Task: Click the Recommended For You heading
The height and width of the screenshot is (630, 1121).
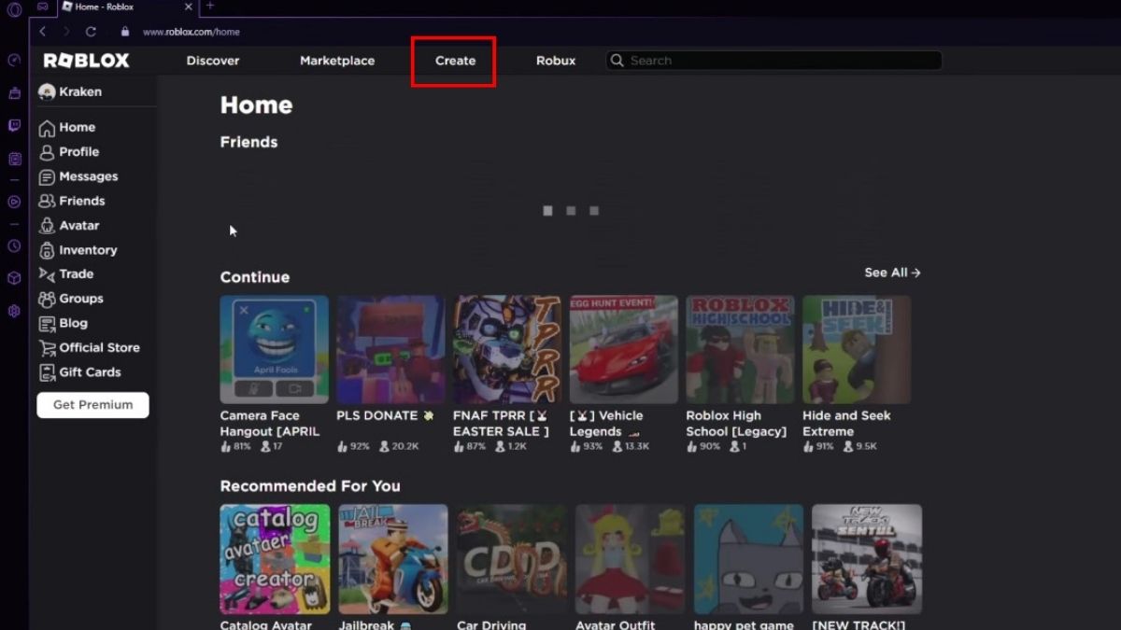Action: coord(310,486)
